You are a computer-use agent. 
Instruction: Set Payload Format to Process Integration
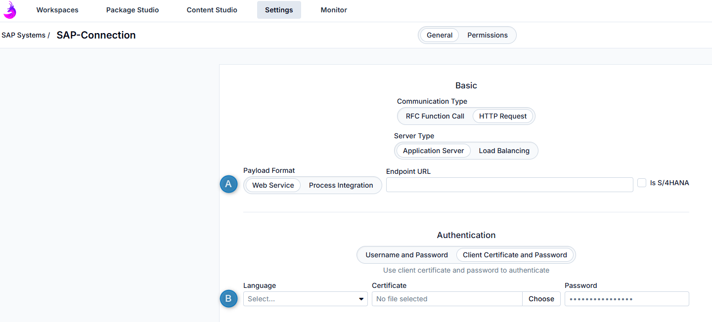341,185
